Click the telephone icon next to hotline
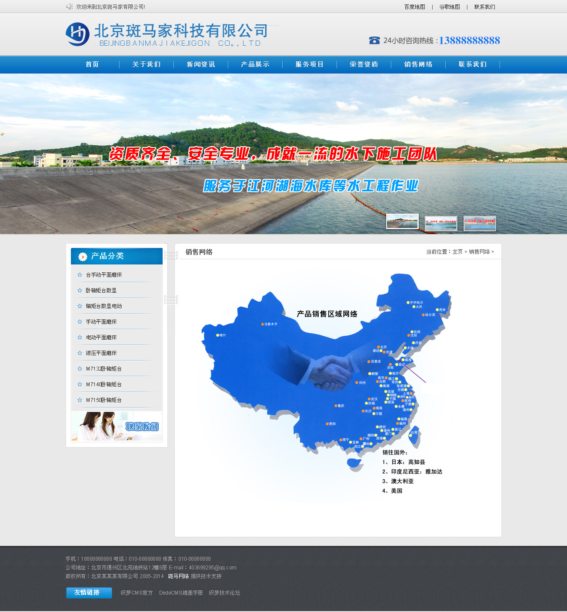This screenshot has width=567, height=612. [x=374, y=40]
